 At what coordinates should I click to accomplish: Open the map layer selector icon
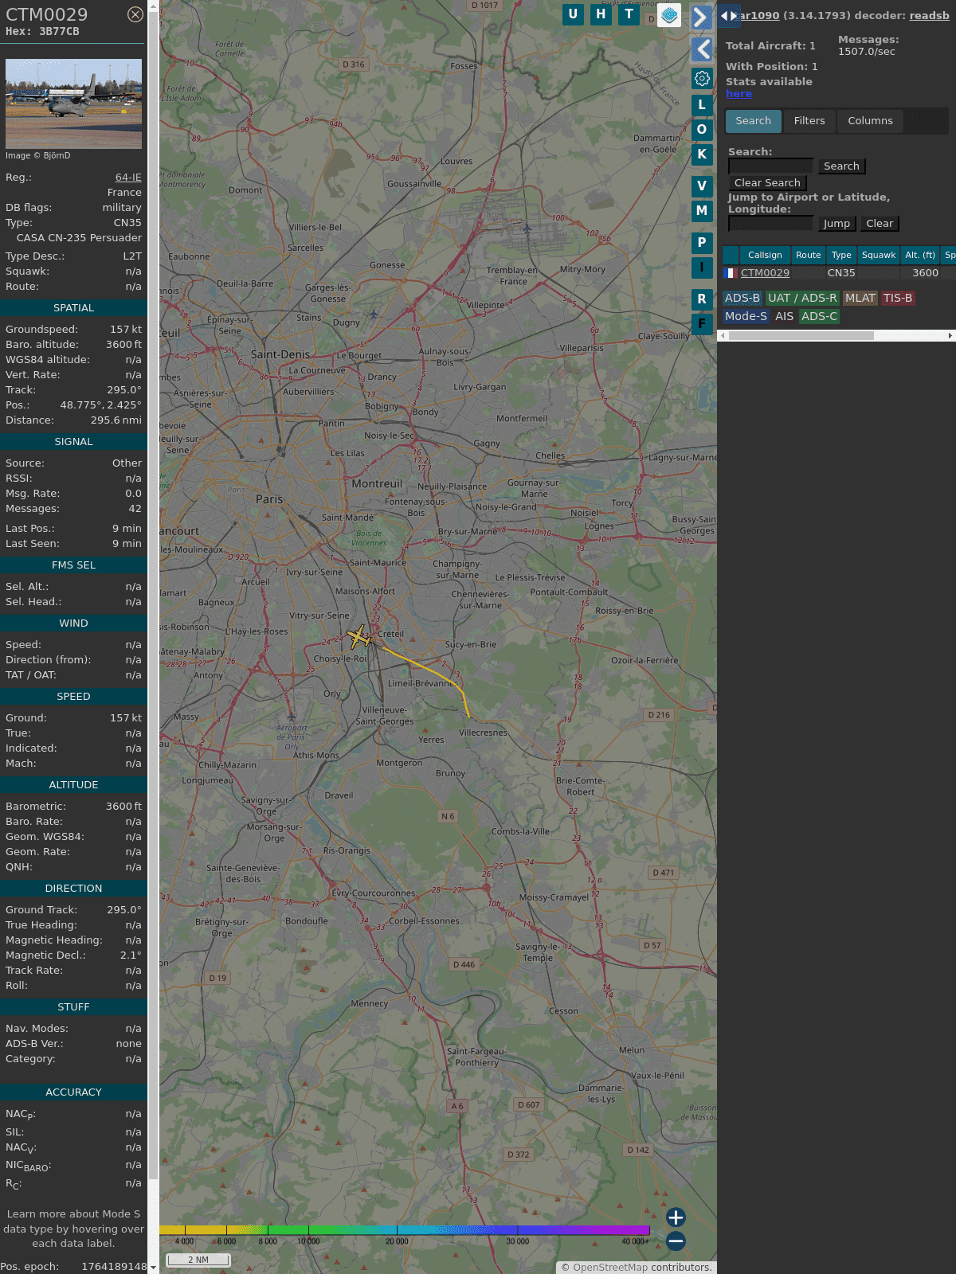click(669, 15)
